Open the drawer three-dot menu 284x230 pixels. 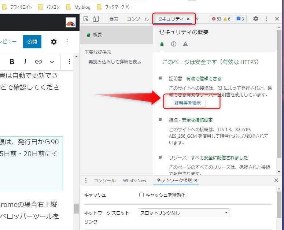click(x=86, y=180)
